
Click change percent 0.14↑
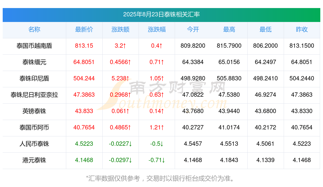coord(157,111)
